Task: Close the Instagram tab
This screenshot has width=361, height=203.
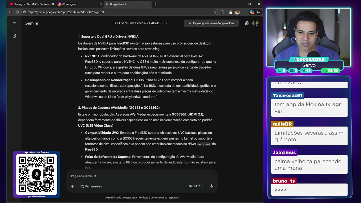Action: (x=101, y=4)
